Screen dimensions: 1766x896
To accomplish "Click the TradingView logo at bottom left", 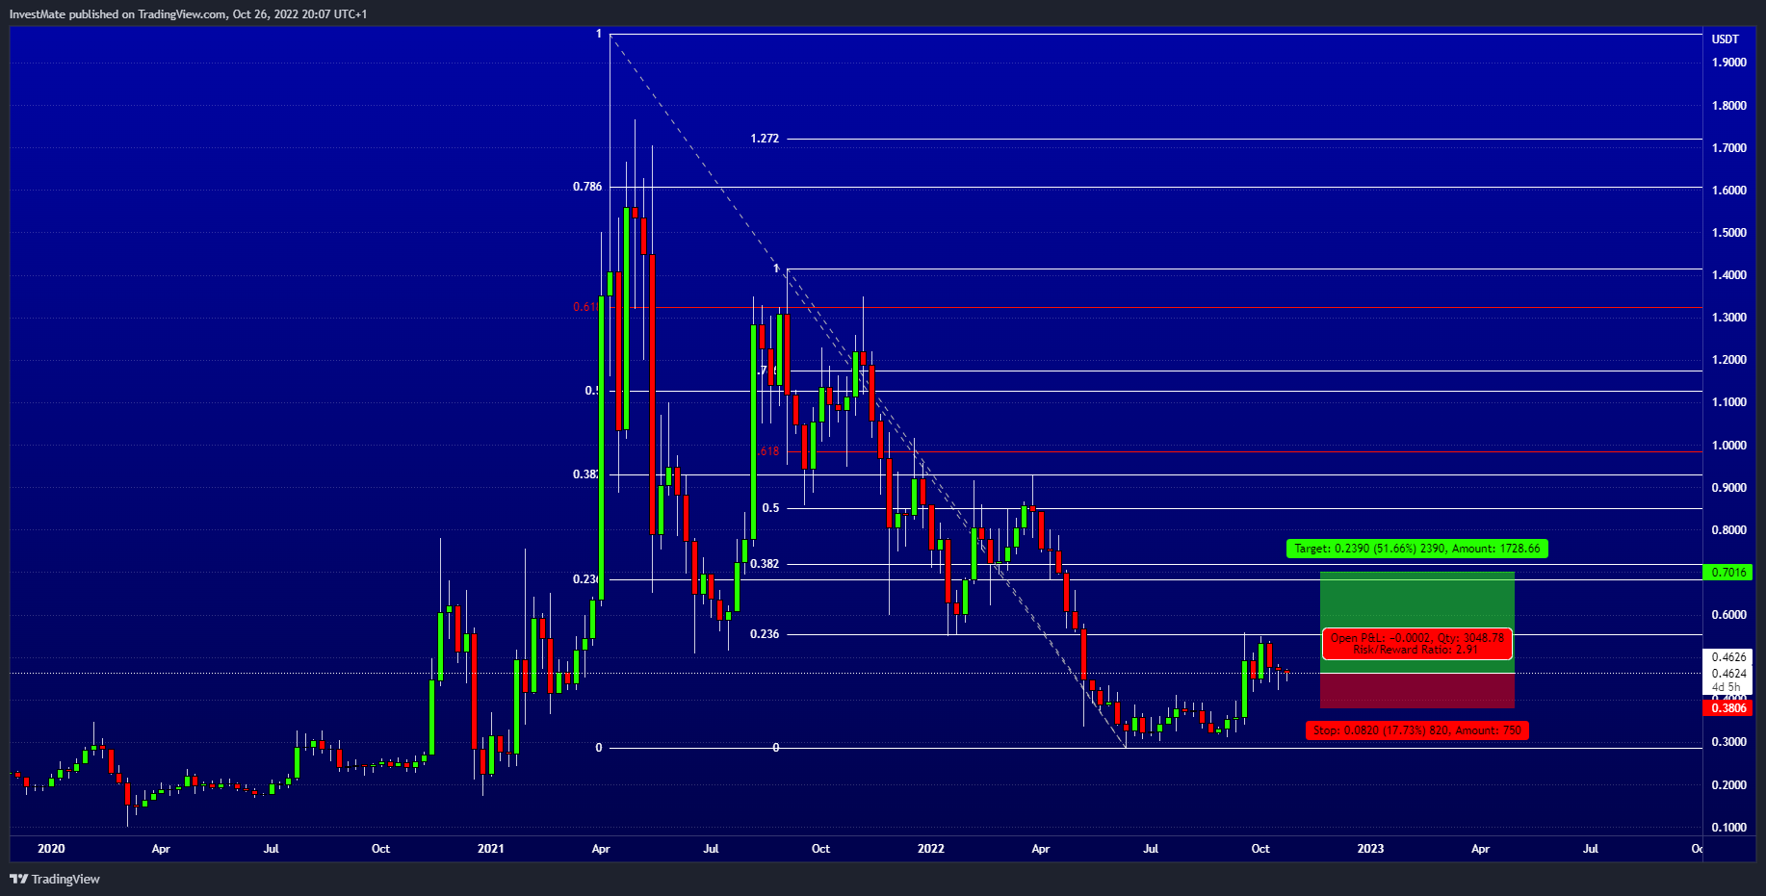I will (55, 879).
